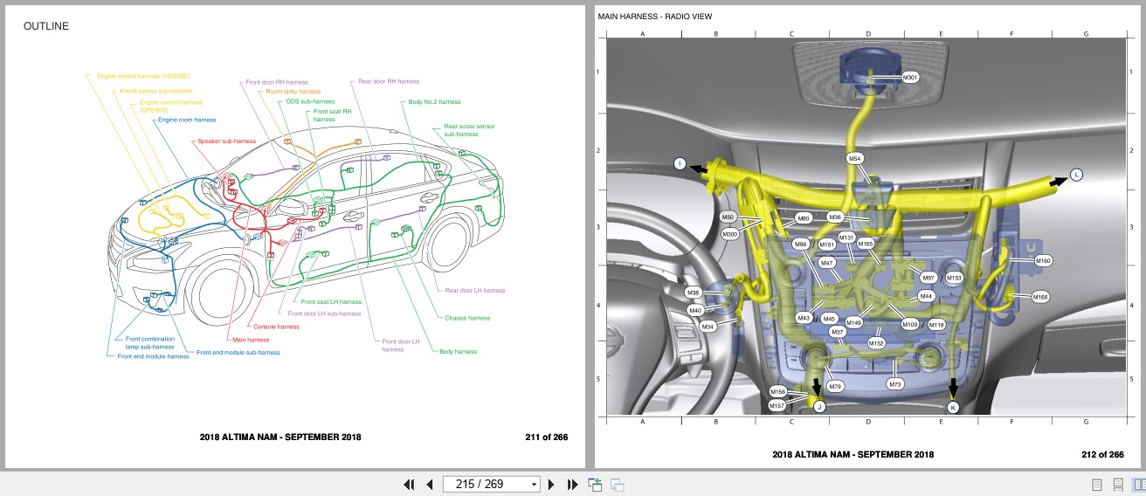The height and width of the screenshot is (496, 1146).
Task: Click the Console harness label
Action: click(276, 327)
